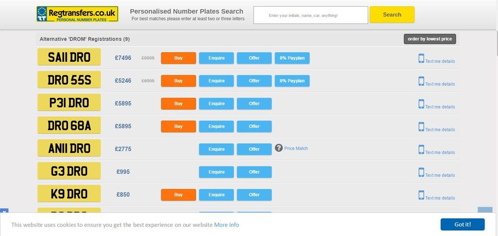
Task: Dismiss cookie notice with Got it!
Action: (462, 225)
